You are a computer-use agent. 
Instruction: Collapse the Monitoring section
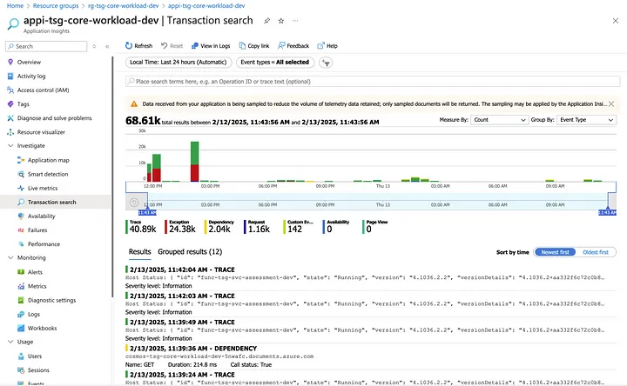(10, 258)
